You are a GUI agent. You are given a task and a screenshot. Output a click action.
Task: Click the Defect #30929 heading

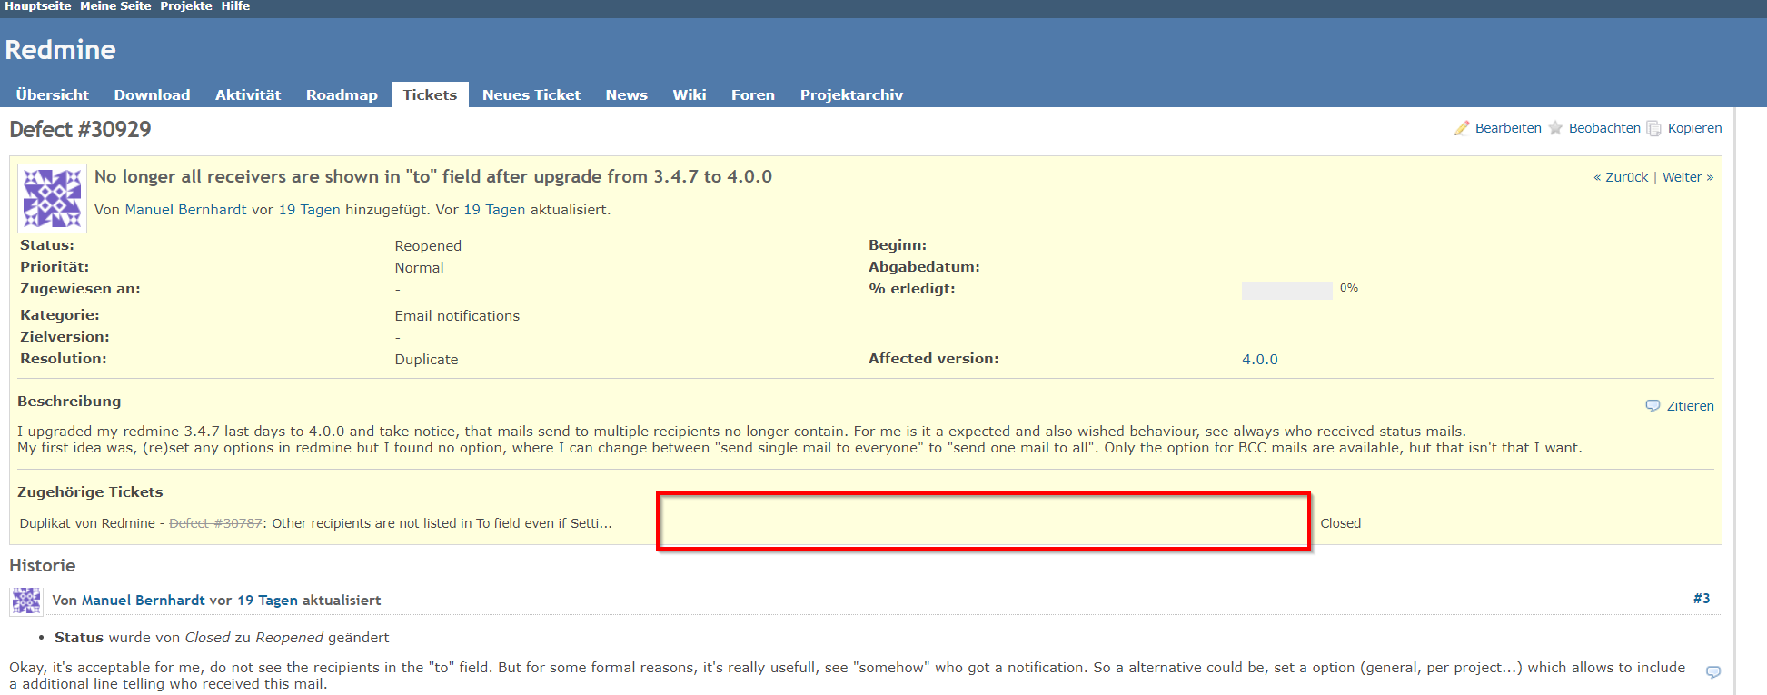pos(80,129)
